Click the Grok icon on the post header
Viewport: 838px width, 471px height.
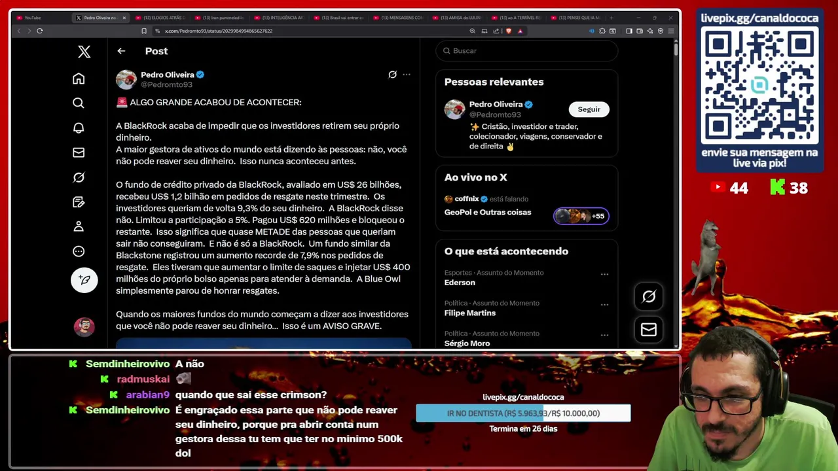(x=392, y=75)
